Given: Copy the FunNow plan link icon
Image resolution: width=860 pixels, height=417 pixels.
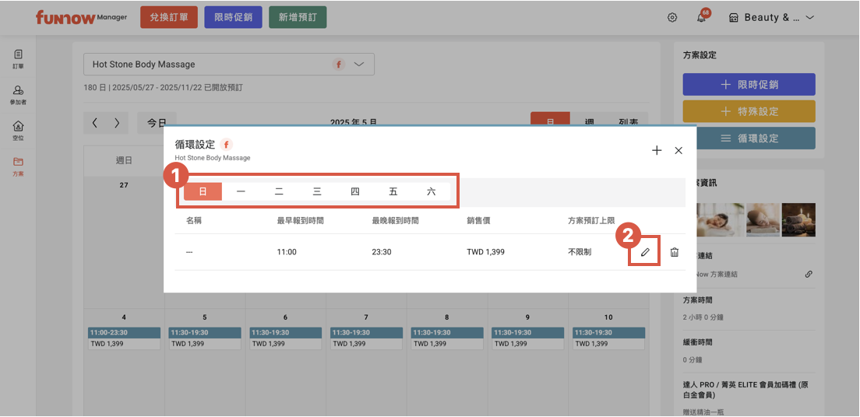Looking at the screenshot, I should point(809,274).
